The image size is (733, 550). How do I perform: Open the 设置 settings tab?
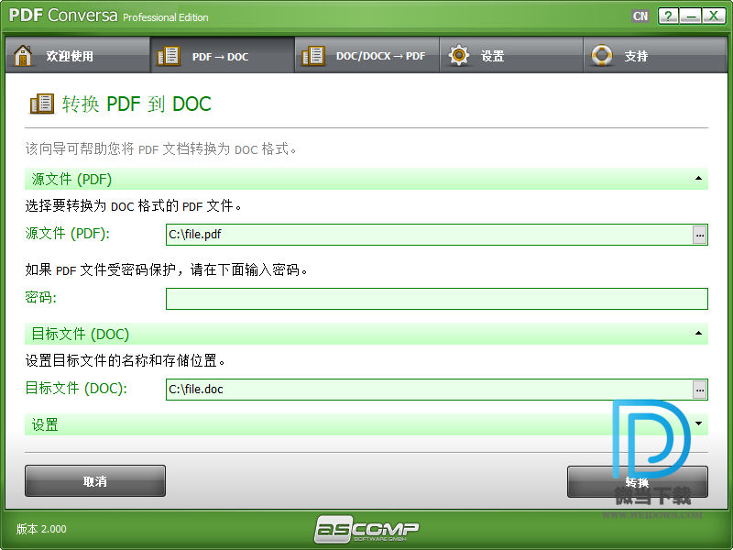(x=511, y=55)
